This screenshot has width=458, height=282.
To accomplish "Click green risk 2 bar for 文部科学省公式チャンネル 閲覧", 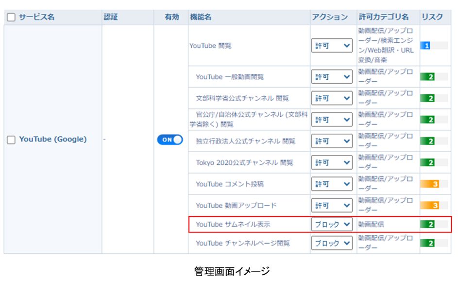I will coord(427,98).
